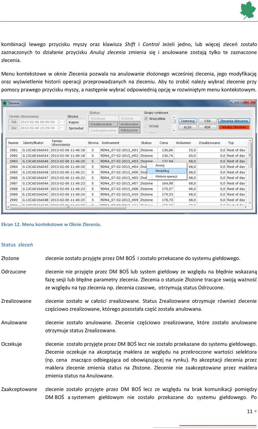Click up arrow of Grupy rynkowe list

[174, 117]
